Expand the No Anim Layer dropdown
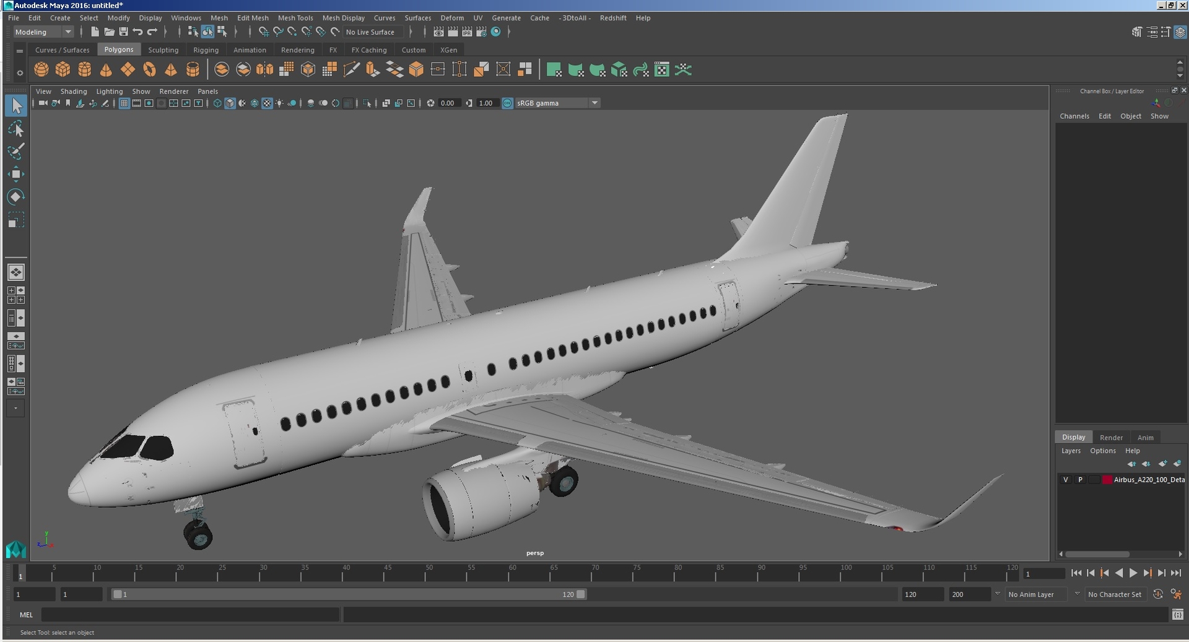 [1077, 594]
